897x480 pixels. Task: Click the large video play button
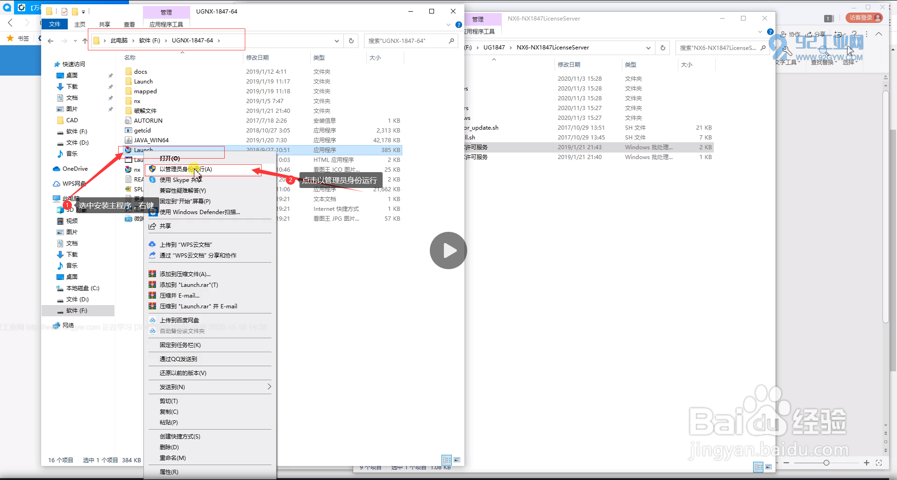click(448, 250)
